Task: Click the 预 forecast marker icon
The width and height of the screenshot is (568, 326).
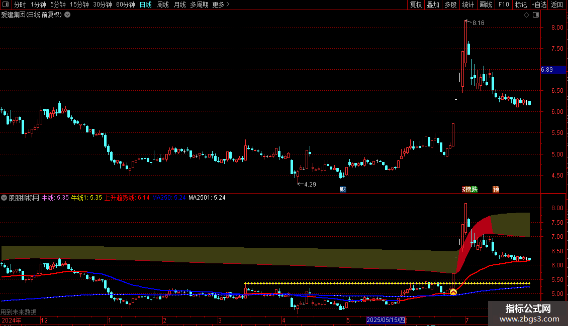Action: click(x=496, y=190)
